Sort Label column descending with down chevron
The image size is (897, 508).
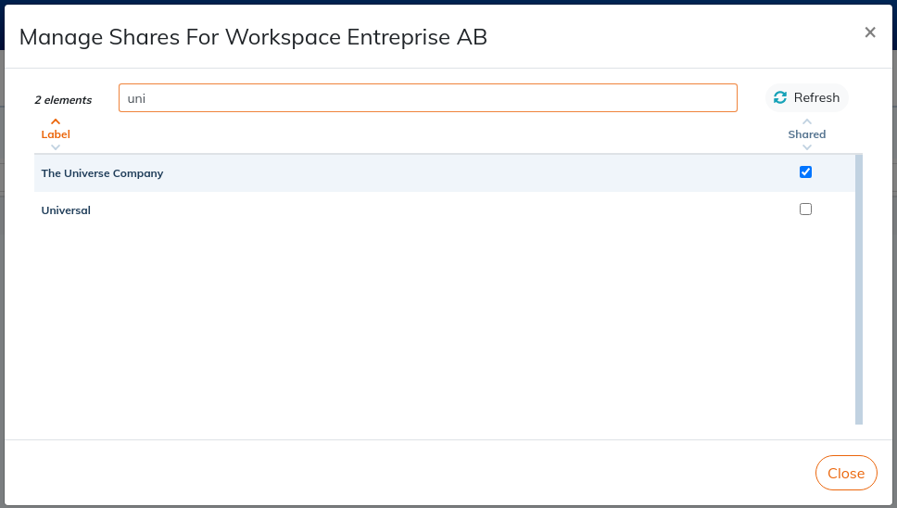point(56,147)
